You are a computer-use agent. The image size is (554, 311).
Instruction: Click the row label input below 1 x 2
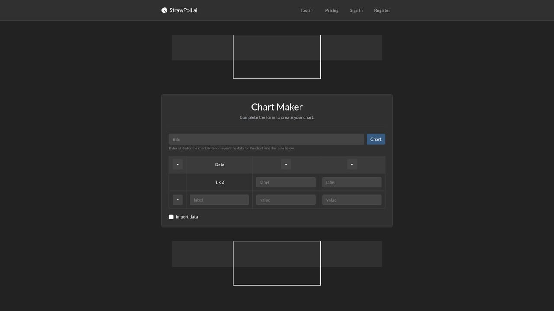[219, 200]
